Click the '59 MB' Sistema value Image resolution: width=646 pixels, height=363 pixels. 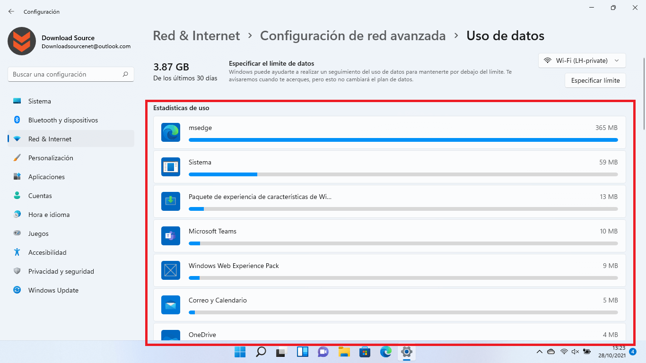609,162
